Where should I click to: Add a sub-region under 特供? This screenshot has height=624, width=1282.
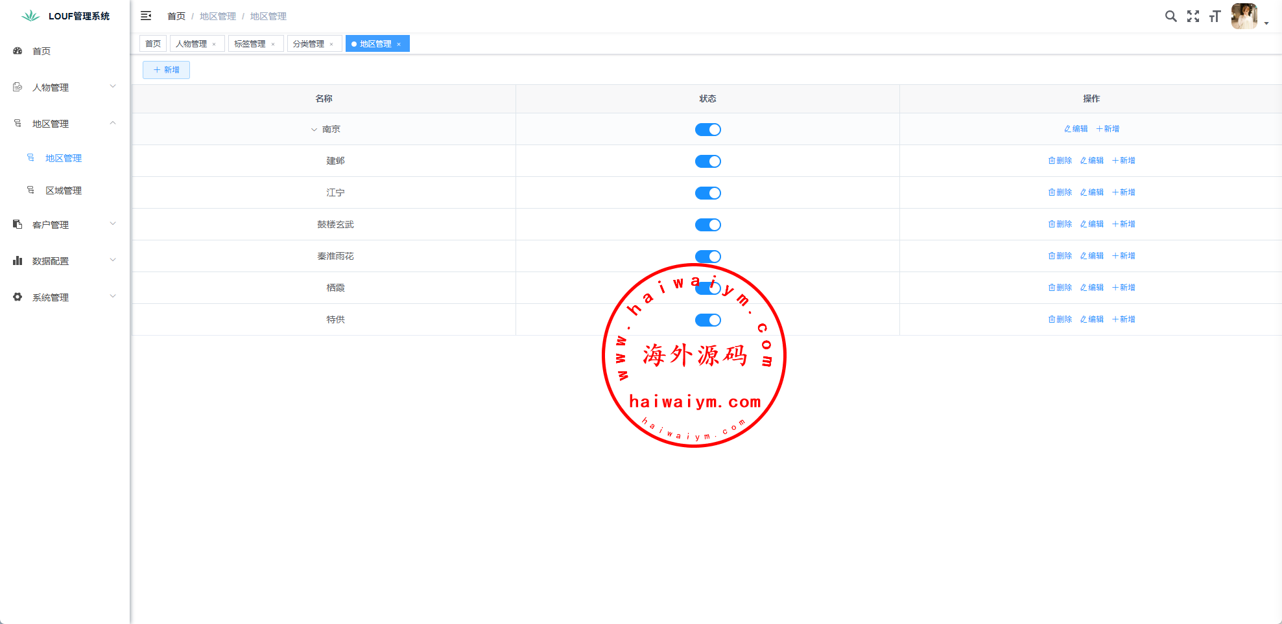coord(1124,319)
